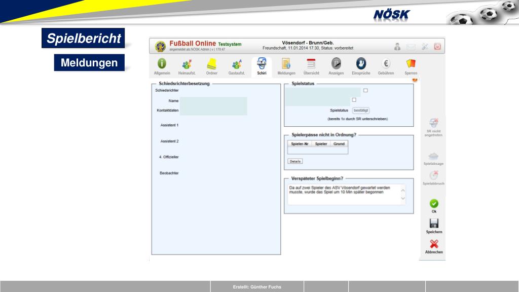Screen dimensions: 519x292
Task: Click the orange help icon below Sperren
Action: [x=415, y=80]
